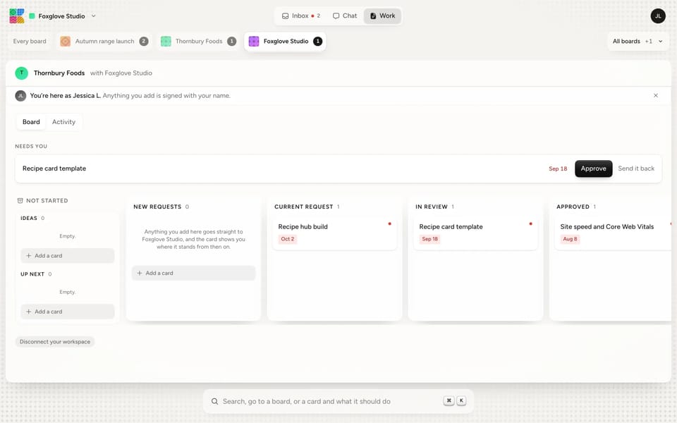Click the Thornbury Foods board title

click(59, 73)
